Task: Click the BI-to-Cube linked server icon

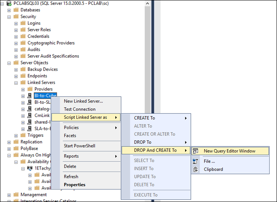Action: click(30, 96)
